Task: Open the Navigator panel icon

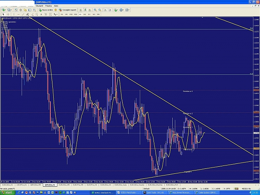Action: tap(25, 10)
